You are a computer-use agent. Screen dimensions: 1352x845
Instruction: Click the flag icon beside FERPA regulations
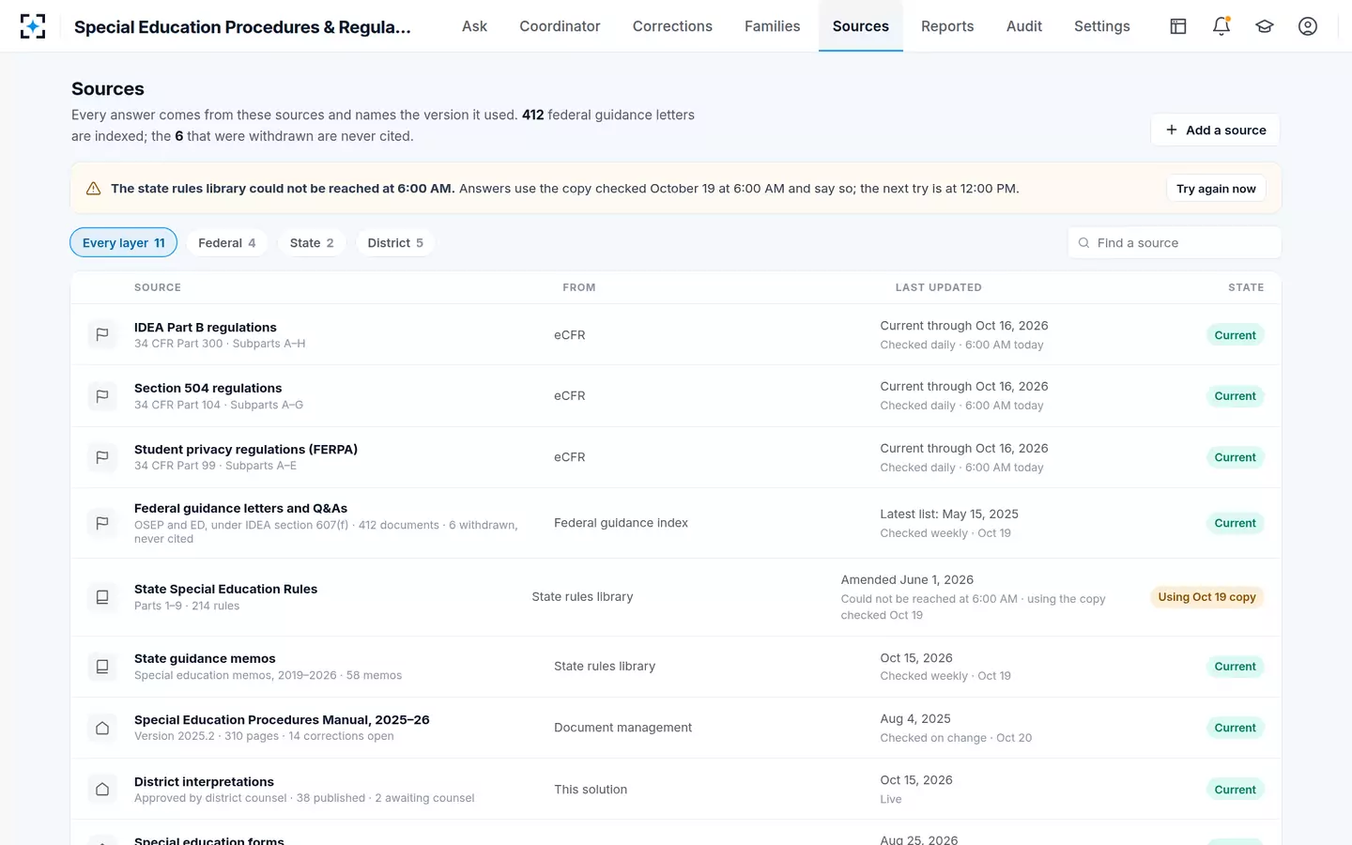pos(102,457)
